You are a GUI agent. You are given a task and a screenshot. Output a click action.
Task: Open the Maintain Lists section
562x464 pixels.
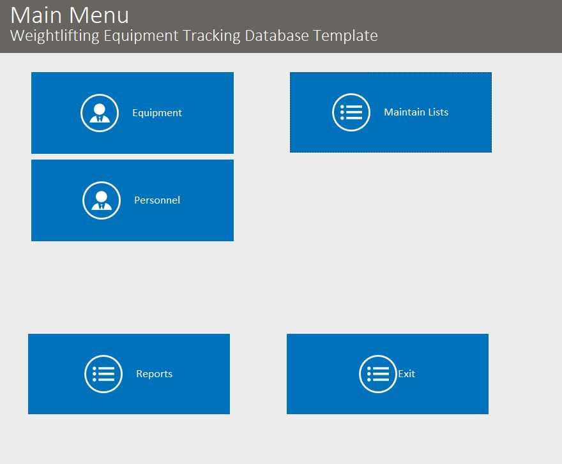(391, 112)
